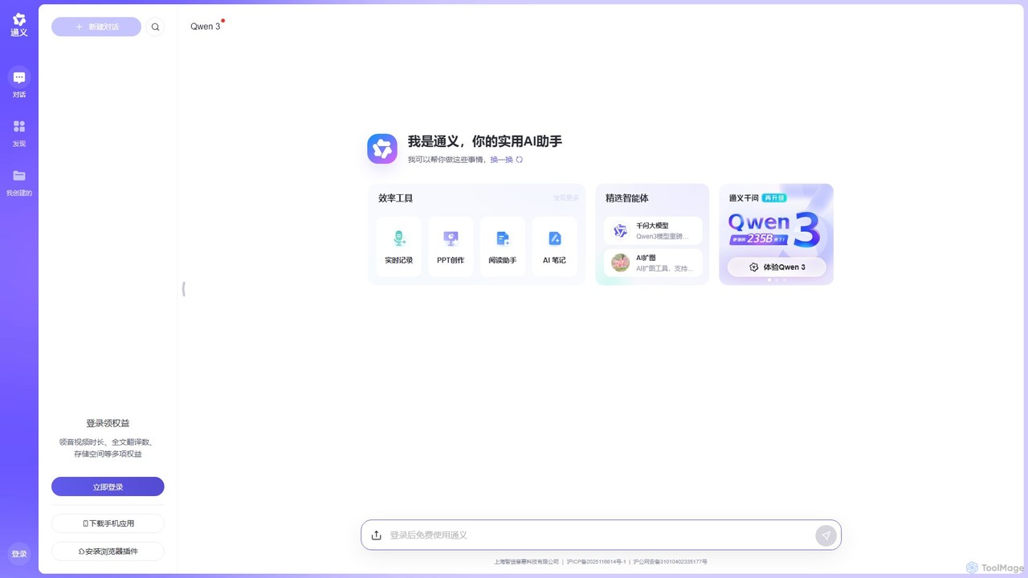Click the search magnifier icon
1028x578 pixels.
pos(155,26)
